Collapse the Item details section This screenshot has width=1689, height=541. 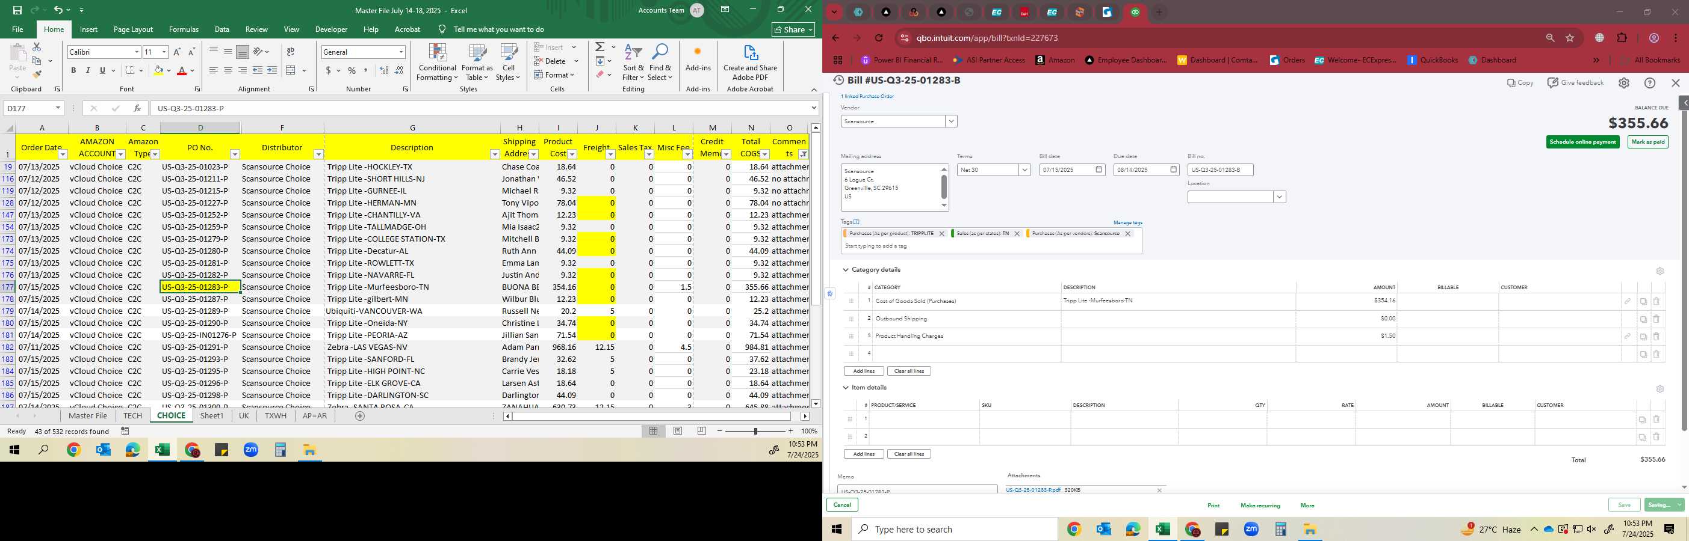click(846, 388)
